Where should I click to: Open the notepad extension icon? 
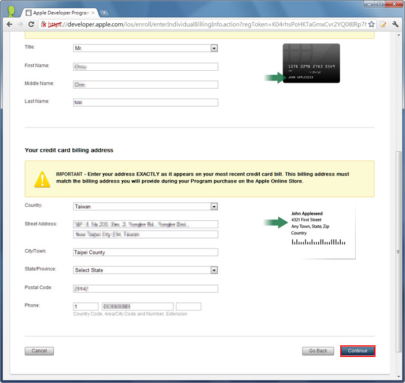[383, 24]
